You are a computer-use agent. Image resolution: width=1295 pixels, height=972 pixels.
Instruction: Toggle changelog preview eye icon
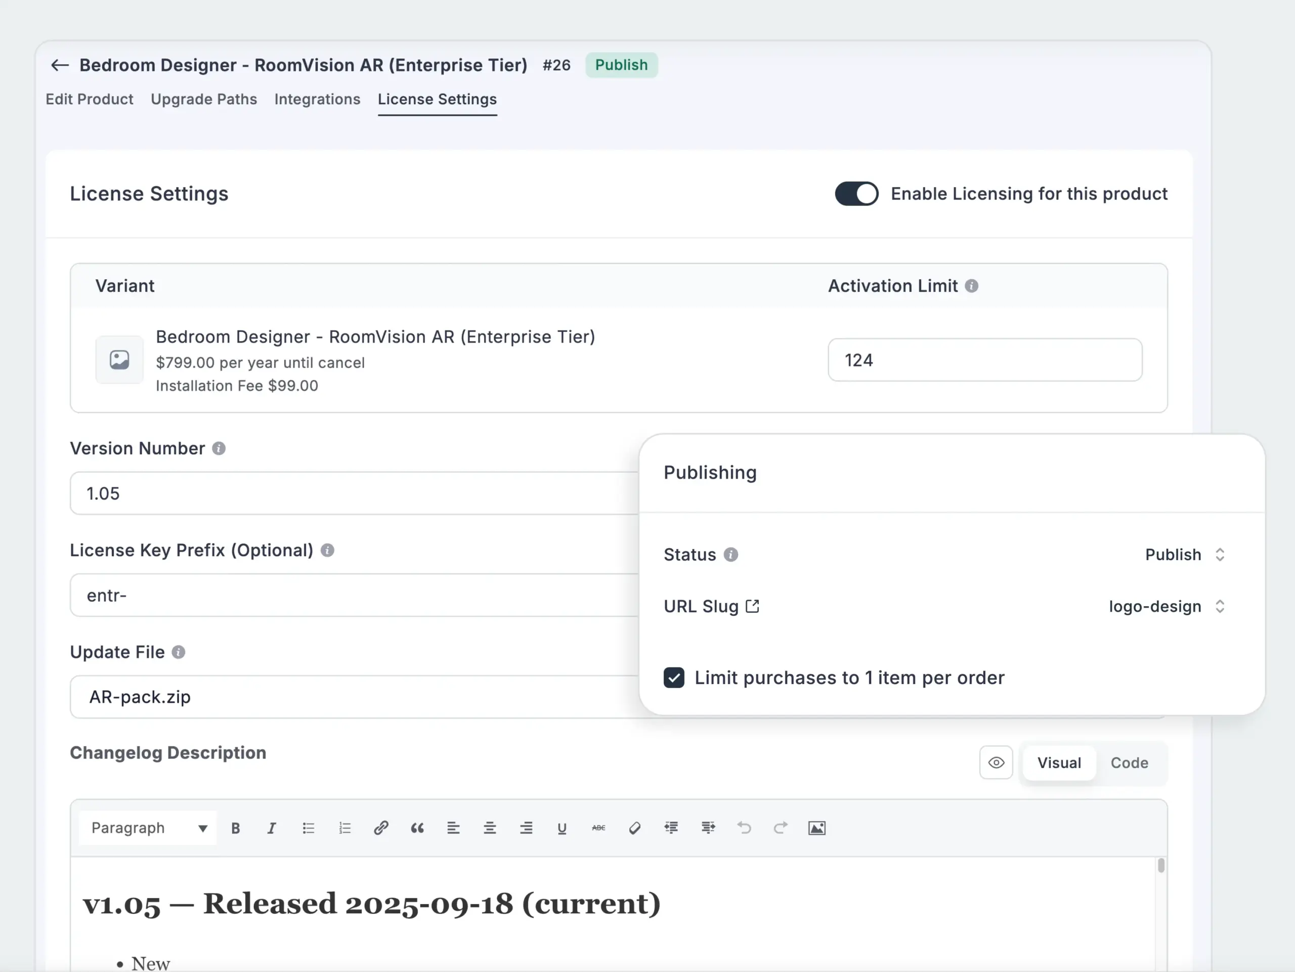tap(996, 763)
